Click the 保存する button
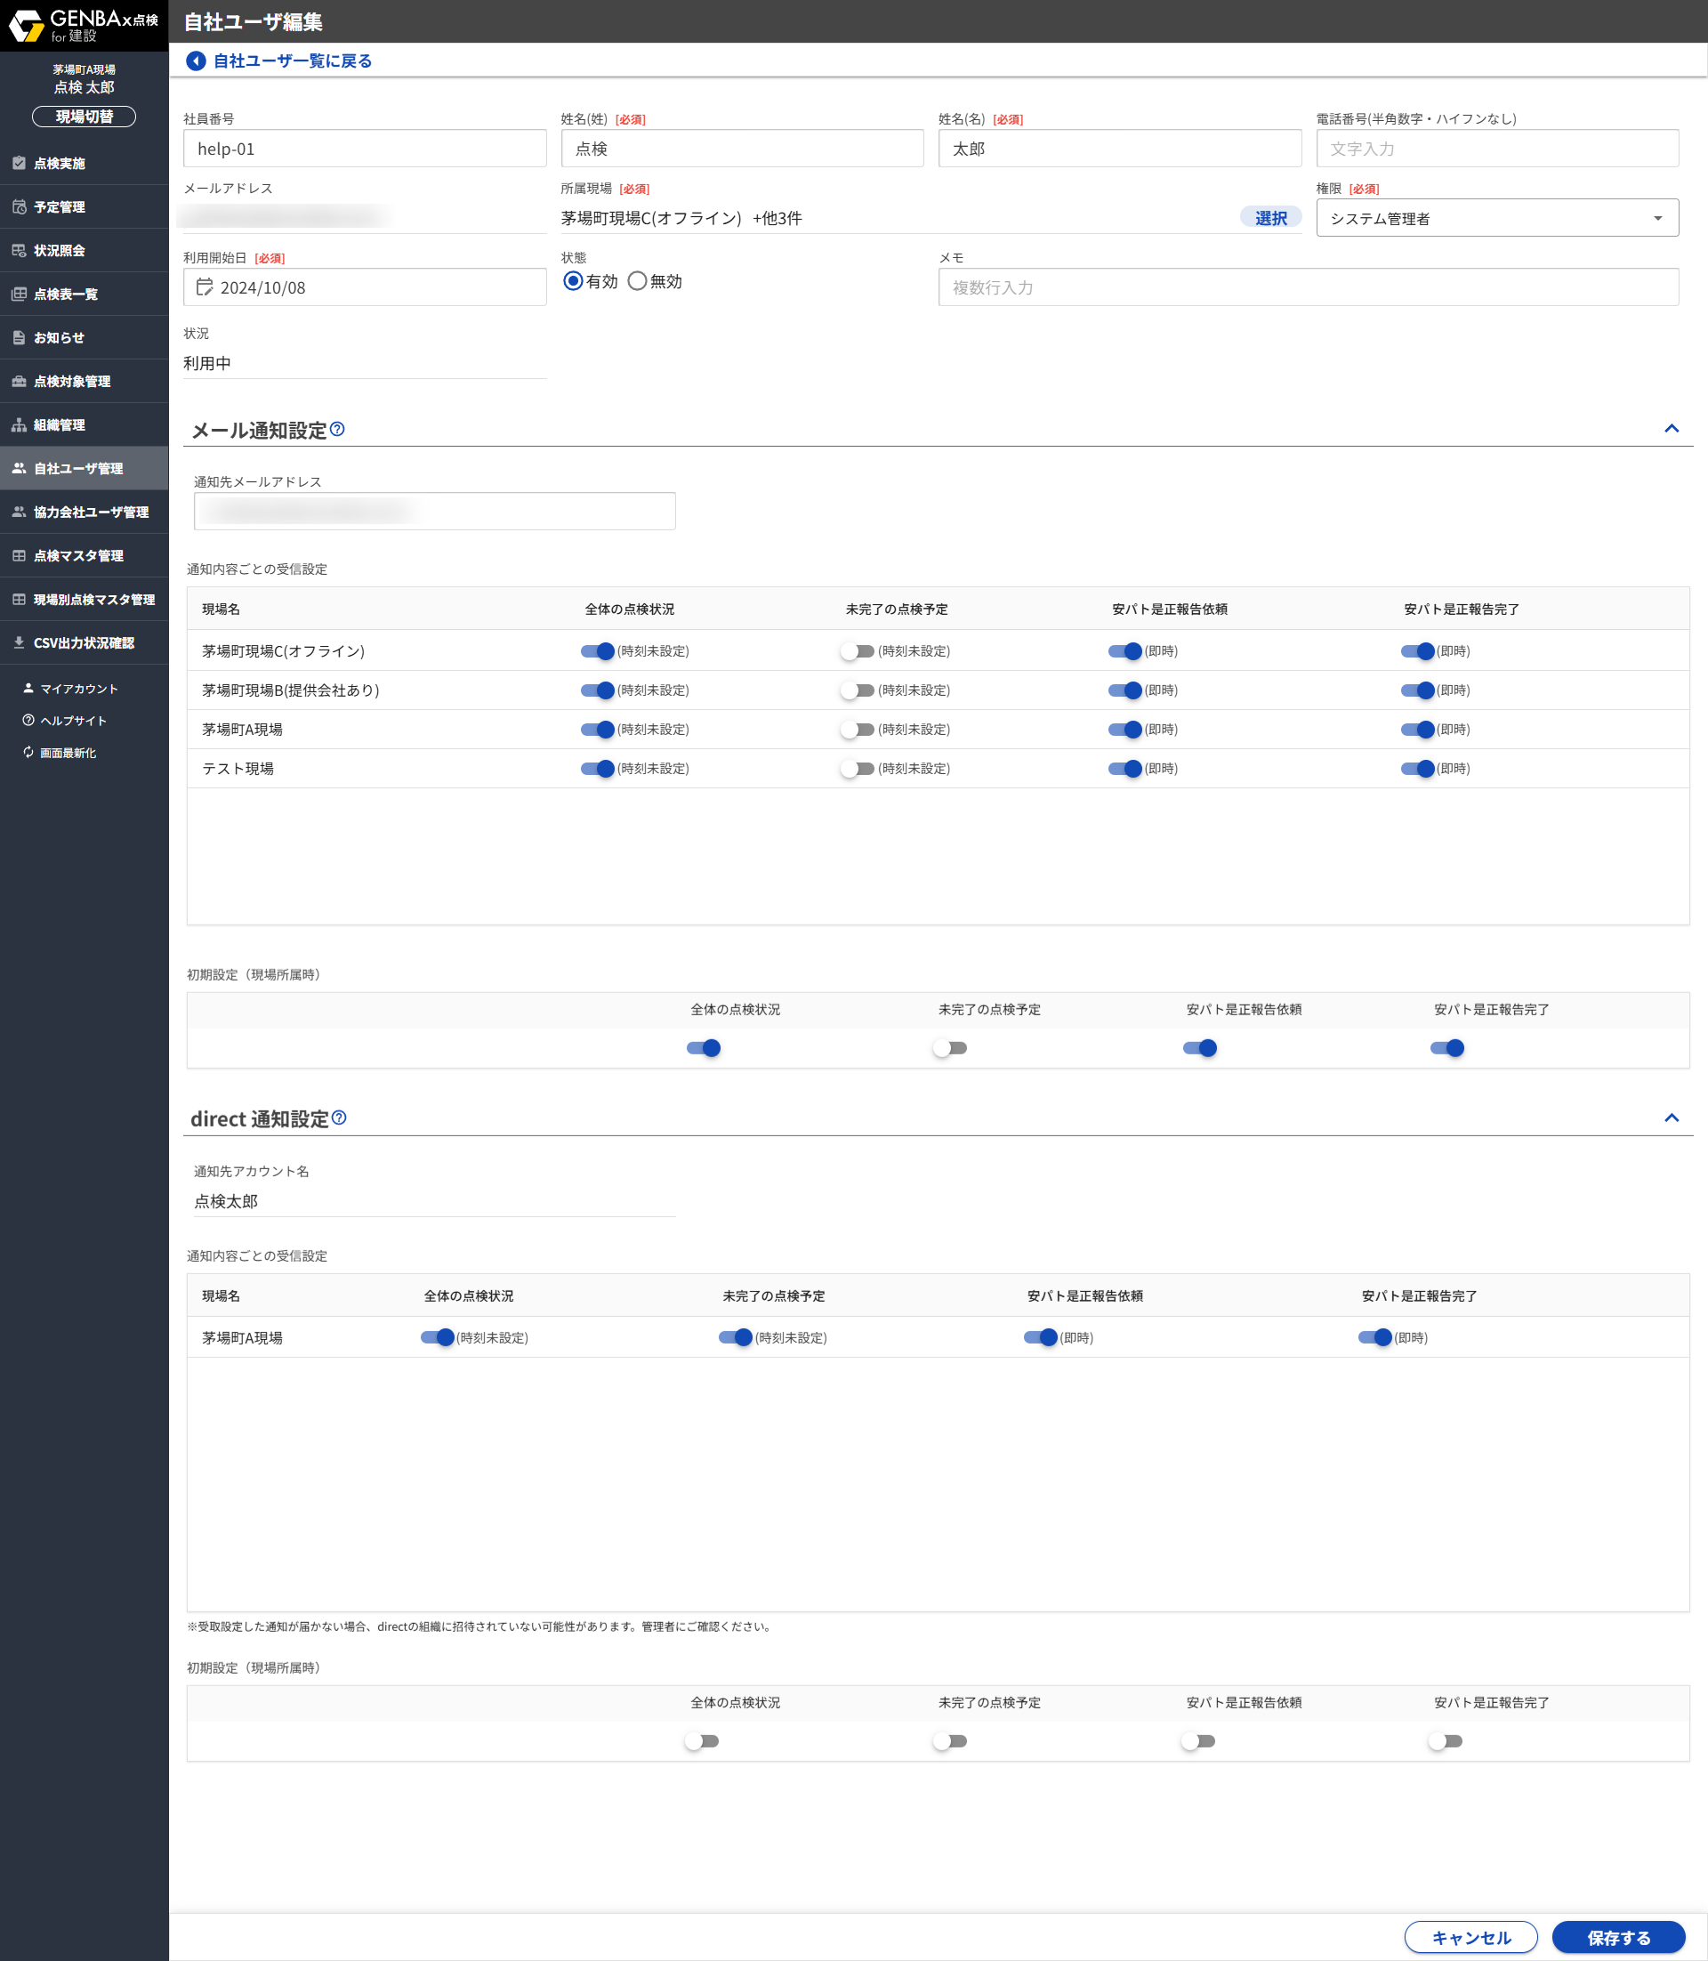 [x=1617, y=1937]
